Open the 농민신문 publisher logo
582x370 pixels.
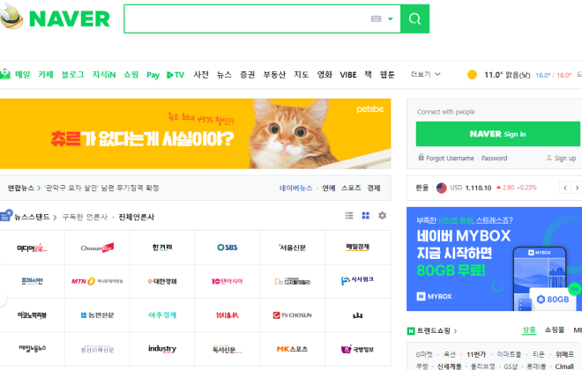tap(97, 315)
